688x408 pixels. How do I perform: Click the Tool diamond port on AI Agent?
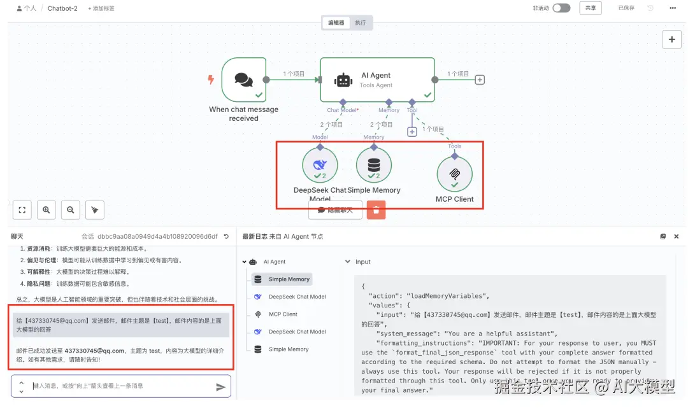(412, 102)
